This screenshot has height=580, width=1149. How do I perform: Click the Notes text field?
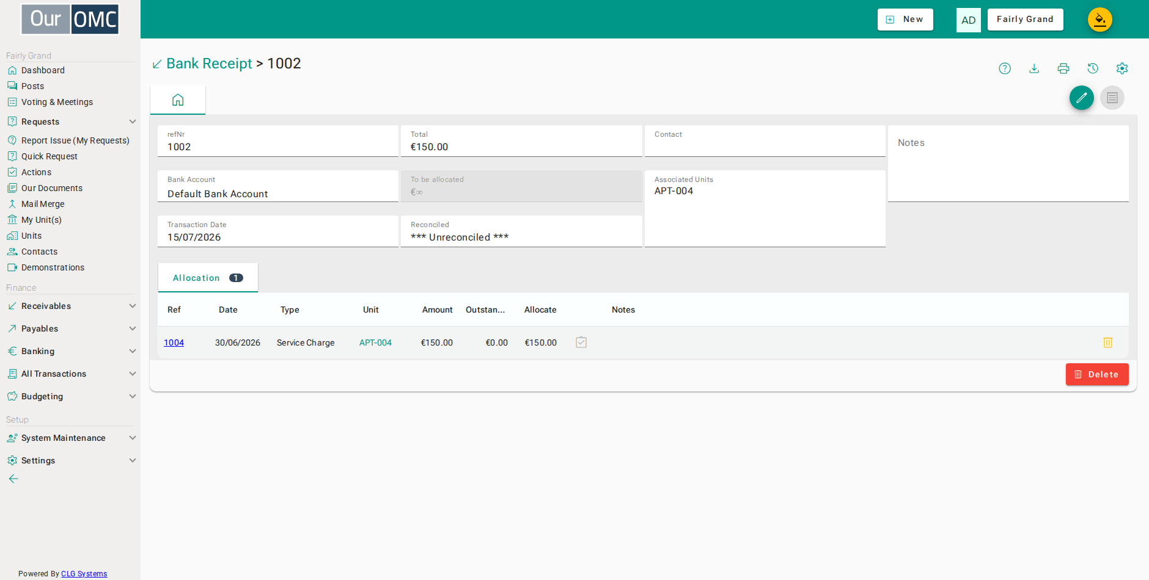1008,164
